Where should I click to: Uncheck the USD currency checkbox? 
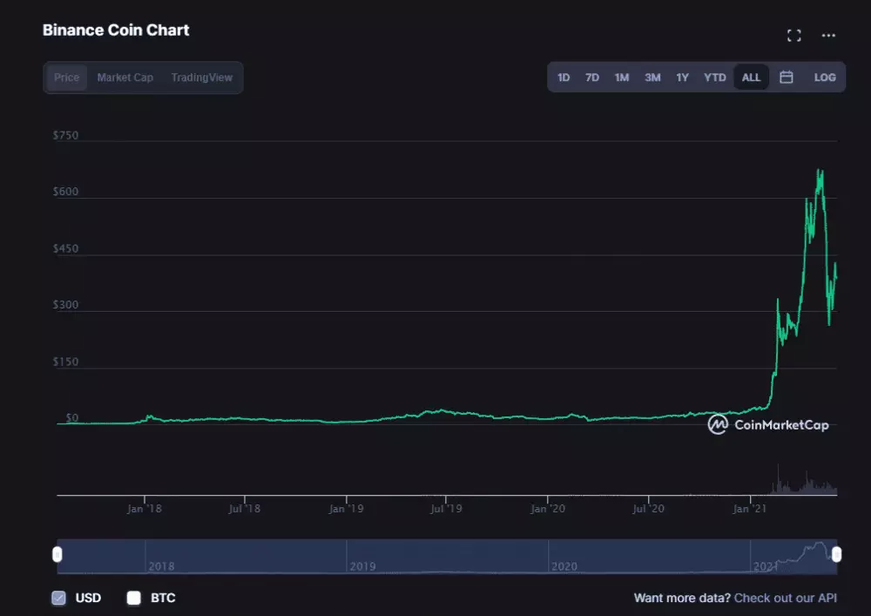pyautogui.click(x=58, y=598)
